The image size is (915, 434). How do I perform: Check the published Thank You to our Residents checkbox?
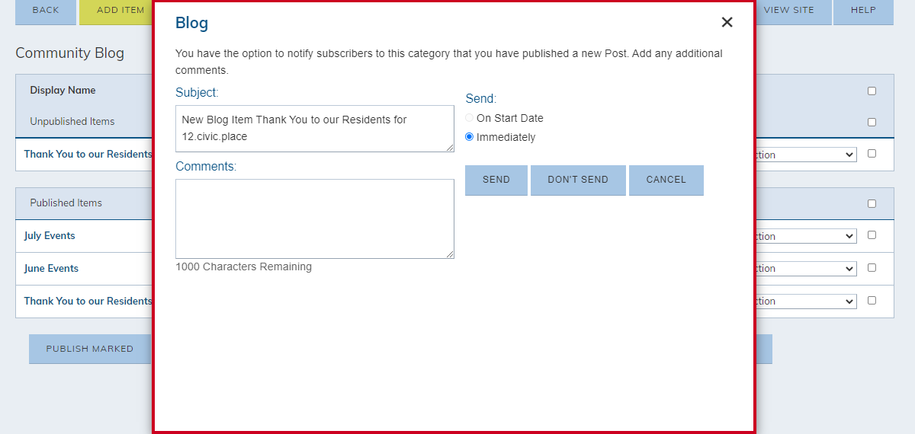(872, 300)
